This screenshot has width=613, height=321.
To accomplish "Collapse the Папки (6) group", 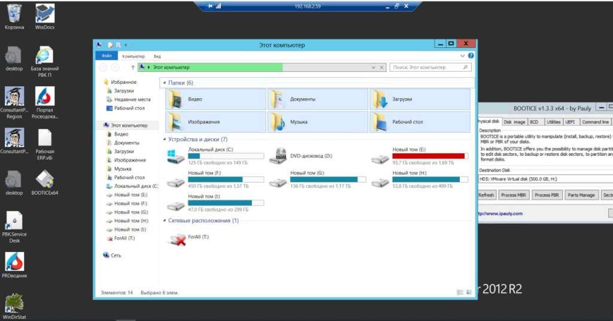I will pyautogui.click(x=164, y=83).
